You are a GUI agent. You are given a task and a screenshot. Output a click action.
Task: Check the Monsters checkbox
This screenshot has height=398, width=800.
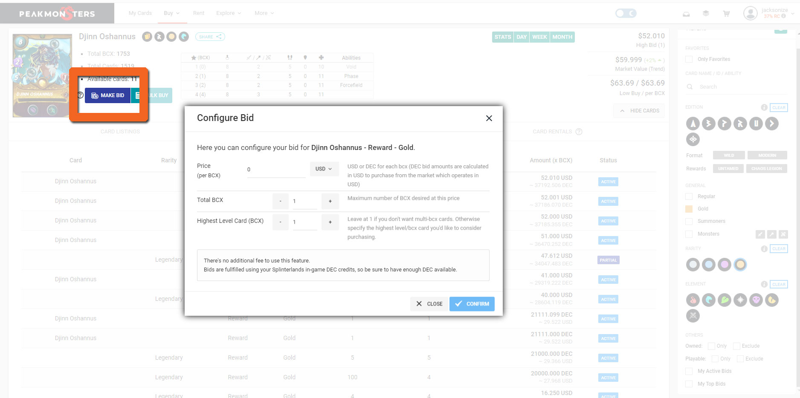tap(689, 234)
